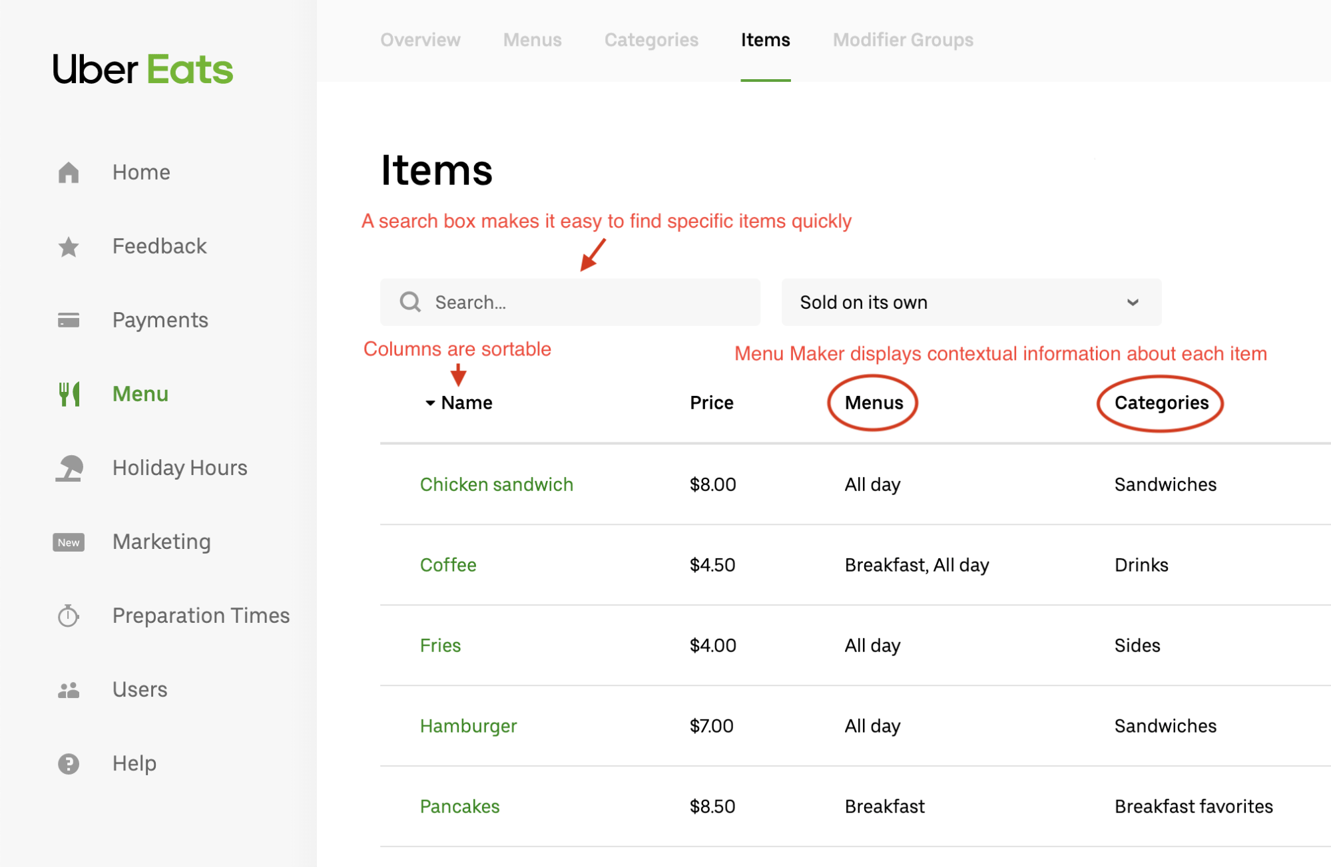1331x867 pixels.
Task: Click the $7.00 price cell
Action: [711, 726]
